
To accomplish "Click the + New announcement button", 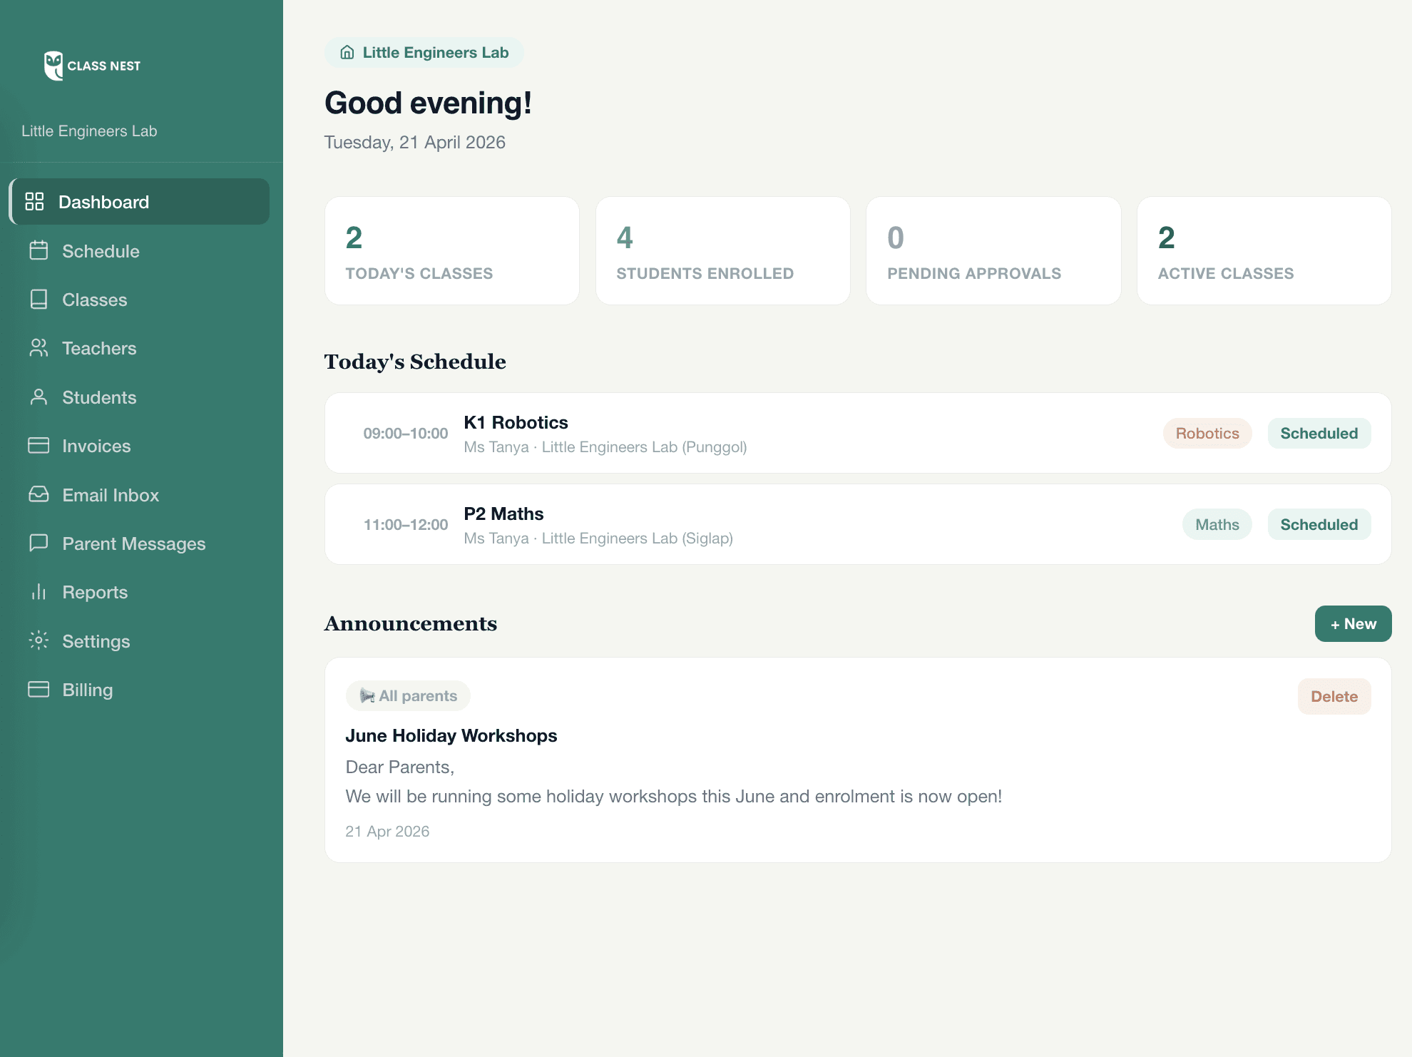I will pos(1352,623).
